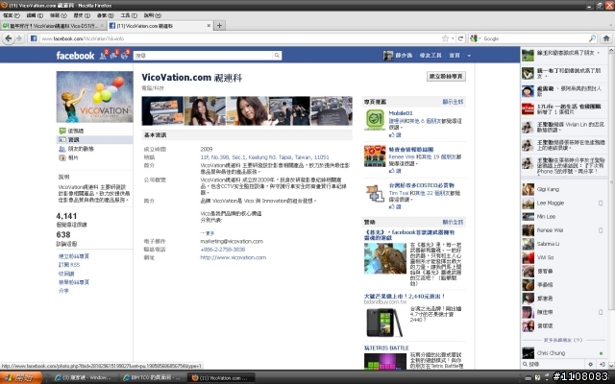Open Facebook notifications globe icon
Screen dimensions: 615x384
125,56
